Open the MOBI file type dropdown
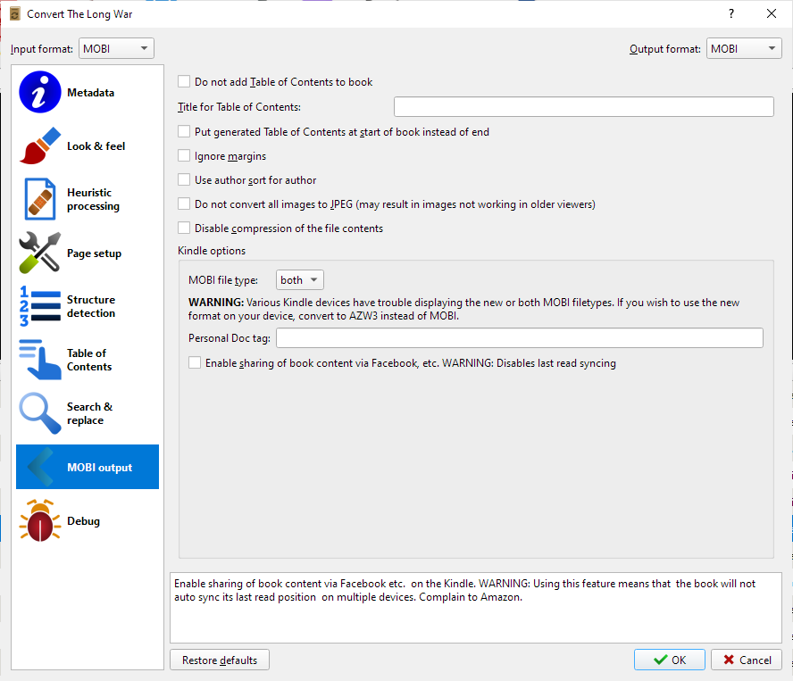Screen dimensions: 793x681 (x=300, y=279)
